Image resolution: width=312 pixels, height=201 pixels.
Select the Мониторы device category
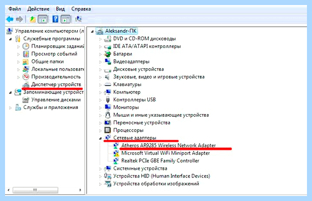(x=126, y=107)
